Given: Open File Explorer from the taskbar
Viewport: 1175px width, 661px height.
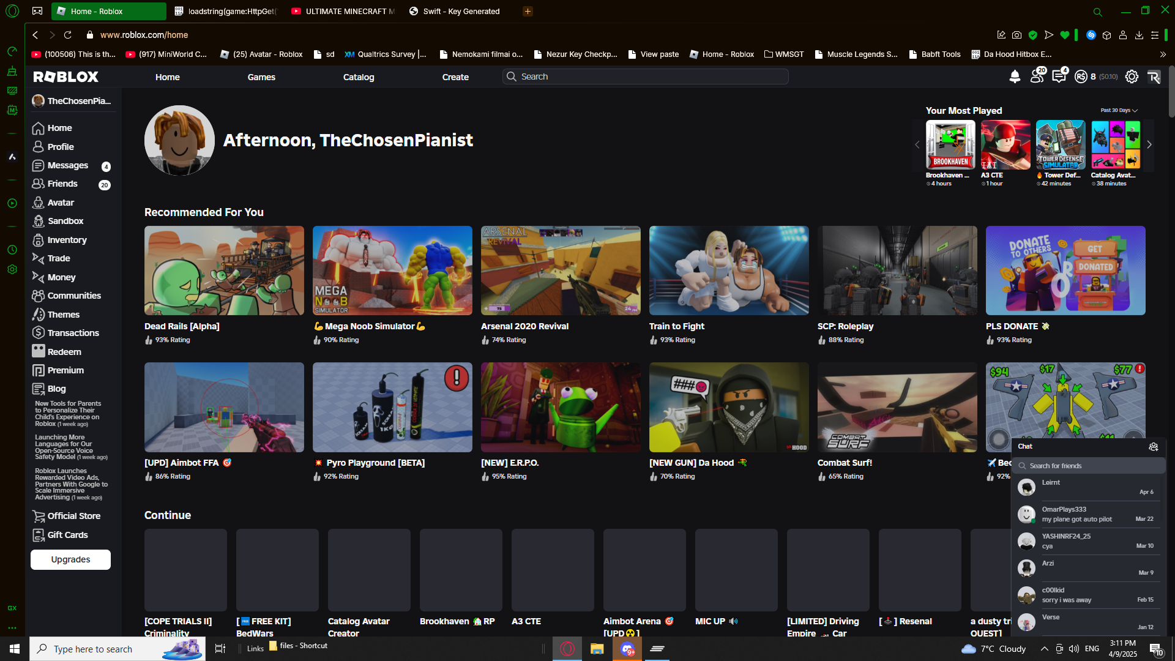Looking at the screenshot, I should pyautogui.click(x=597, y=649).
